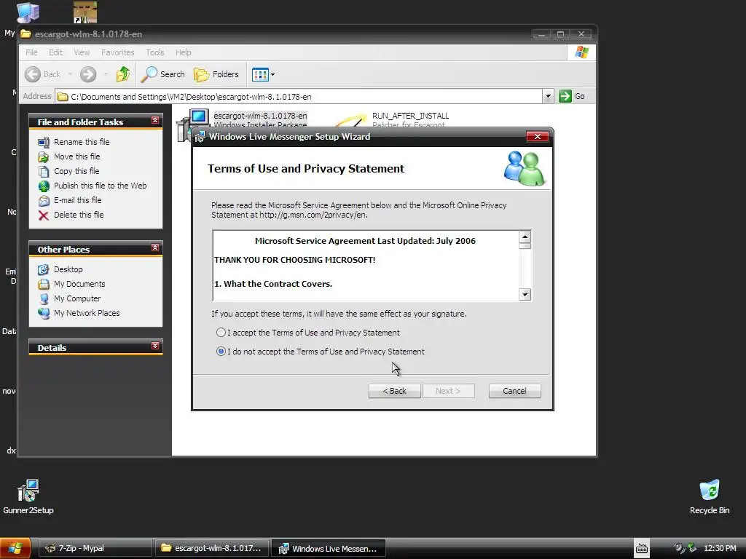Click the taskbar clock showing 12:30 PM
This screenshot has height=559, width=746.
(x=720, y=548)
